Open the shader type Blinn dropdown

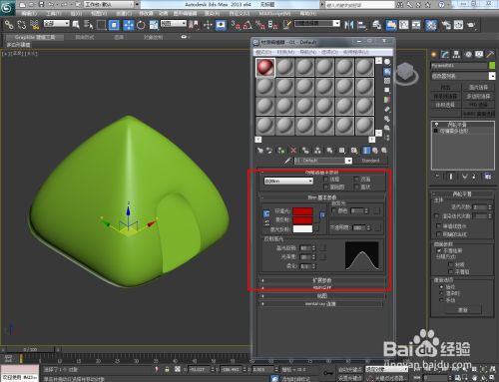tap(288, 182)
